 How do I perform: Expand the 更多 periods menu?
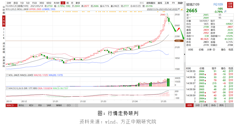pos(78,3)
